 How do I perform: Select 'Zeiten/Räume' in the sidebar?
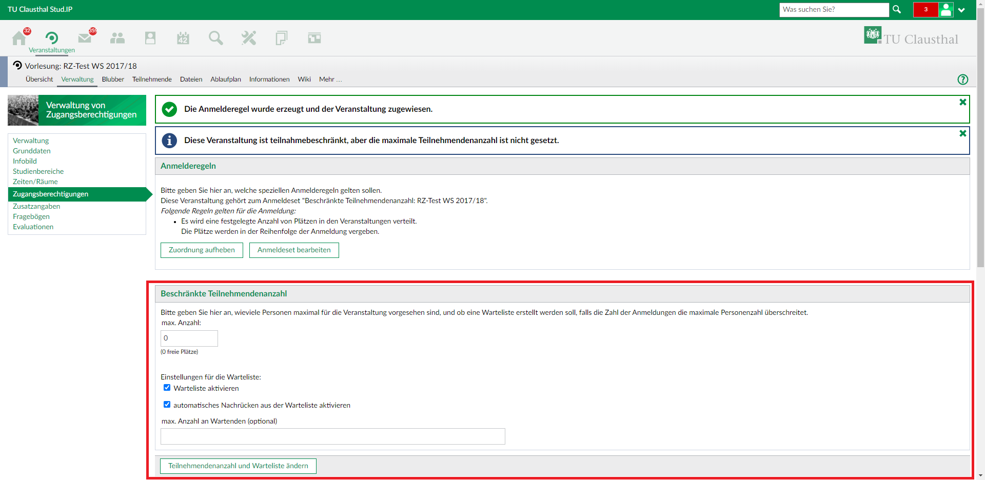click(35, 182)
